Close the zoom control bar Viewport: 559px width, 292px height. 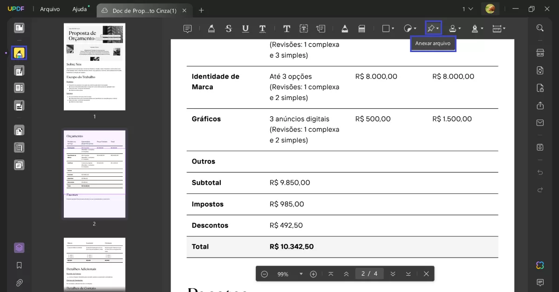(x=426, y=273)
